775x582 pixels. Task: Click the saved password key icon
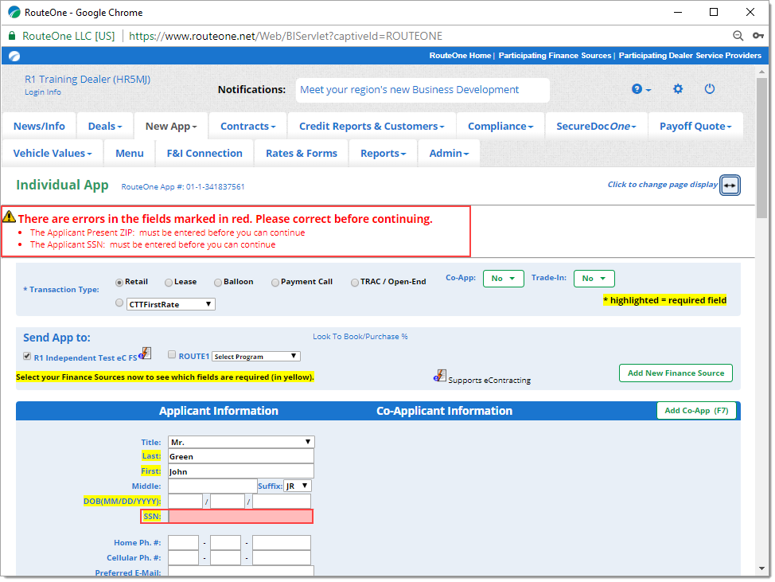pyautogui.click(x=757, y=36)
